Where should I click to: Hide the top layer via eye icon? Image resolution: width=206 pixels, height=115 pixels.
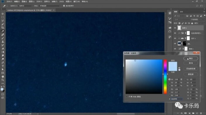click(x=175, y=28)
